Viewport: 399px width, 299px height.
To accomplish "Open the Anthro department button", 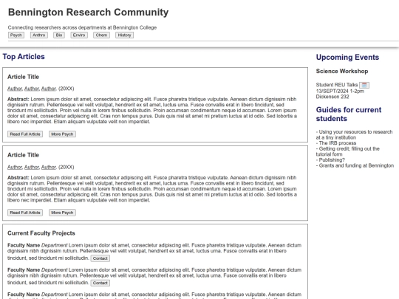I will (x=39, y=35).
